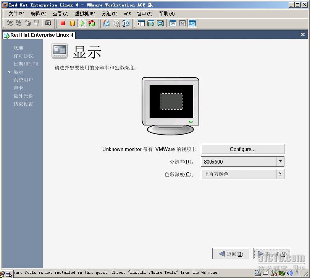Open the 分组(T) menu
The height and width of the screenshot is (278, 310).
pos(110,14)
